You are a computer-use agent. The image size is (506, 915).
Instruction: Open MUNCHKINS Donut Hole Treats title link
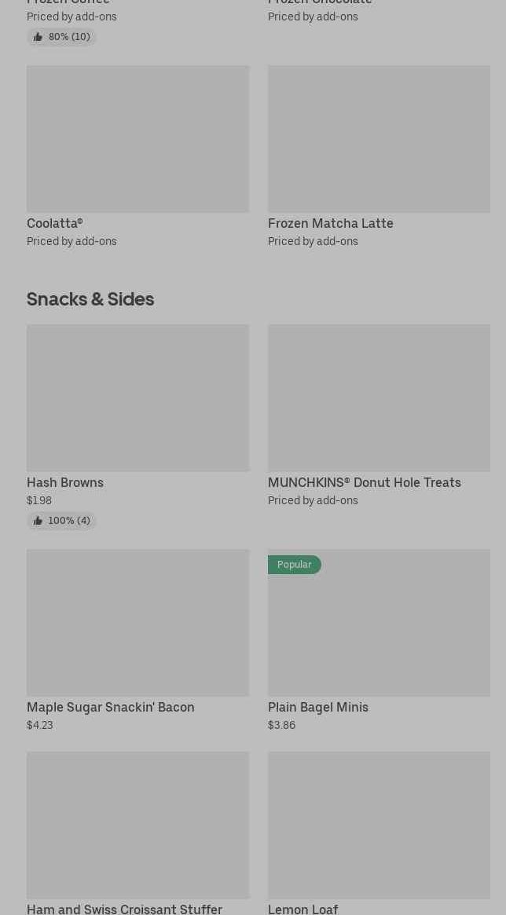[364, 482]
